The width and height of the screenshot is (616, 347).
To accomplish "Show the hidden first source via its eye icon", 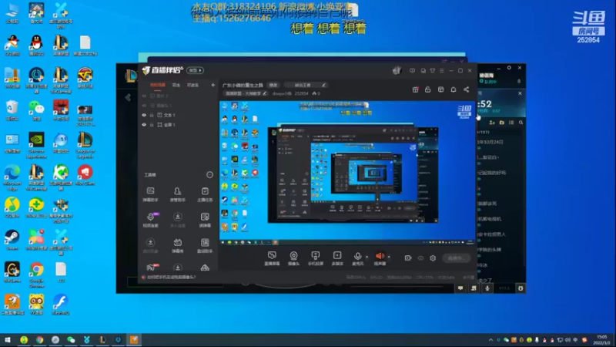I will (144, 96).
